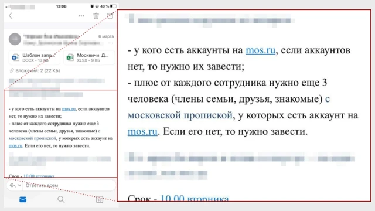Tap the Ответить всем reply field
Viewport: 375px width, 211px height.
[x=69, y=185]
